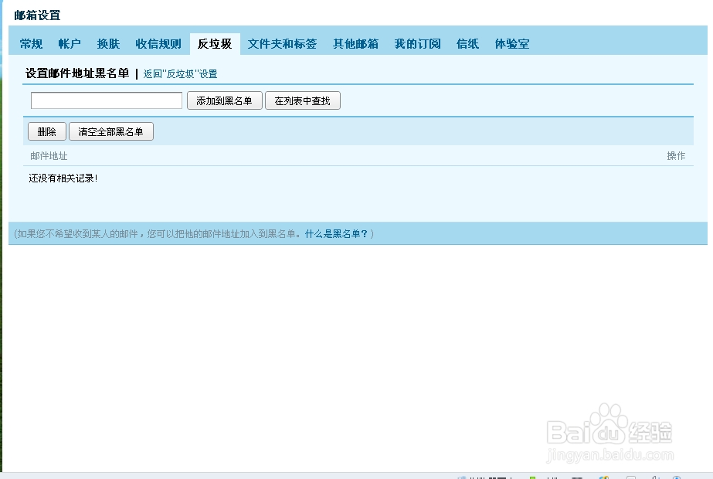Click the 操作 column header
The image size is (713, 479).
[676, 155]
